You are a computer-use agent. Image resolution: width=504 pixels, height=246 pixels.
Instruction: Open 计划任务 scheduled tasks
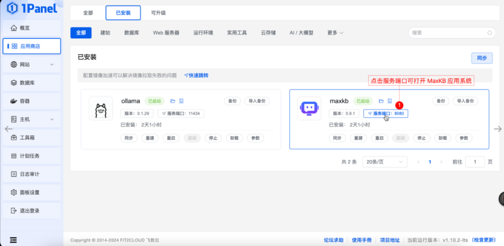31,156
